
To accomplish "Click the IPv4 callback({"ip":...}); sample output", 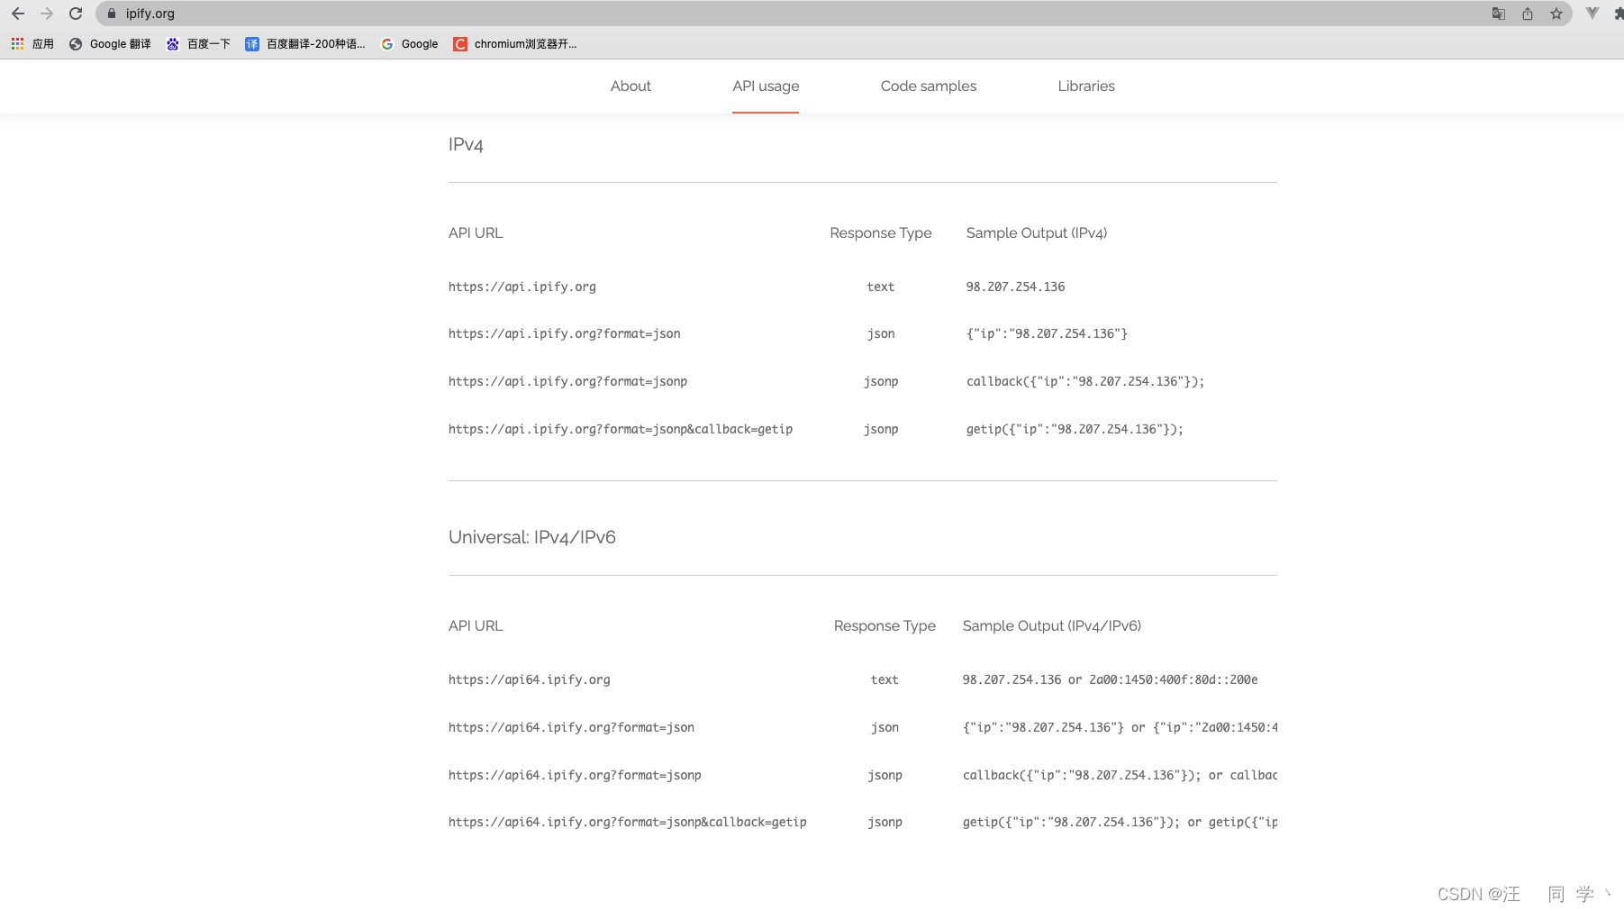I will (x=1085, y=381).
